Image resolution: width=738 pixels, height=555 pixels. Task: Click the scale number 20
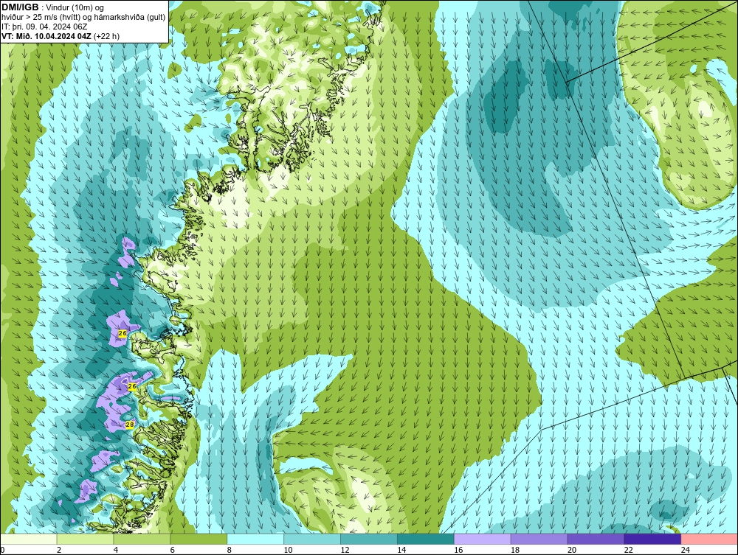pos(572,550)
